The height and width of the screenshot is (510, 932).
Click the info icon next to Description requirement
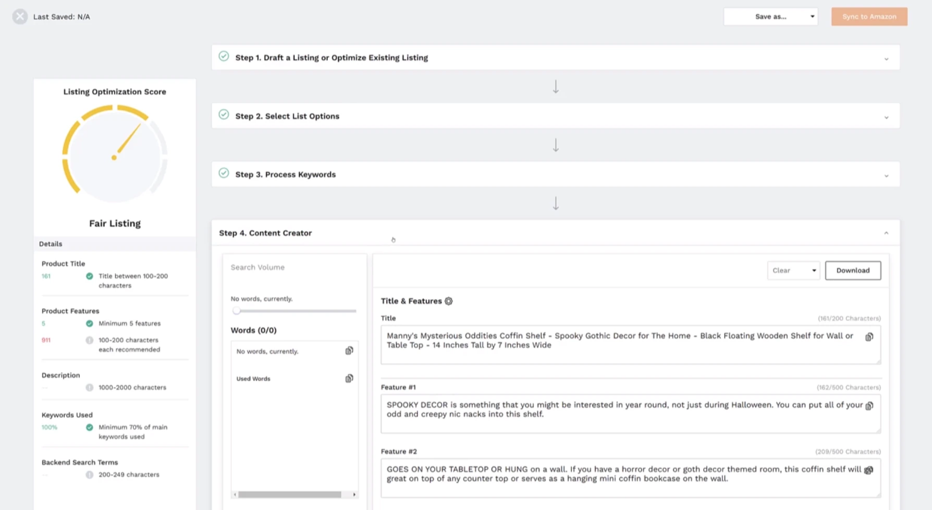(89, 388)
